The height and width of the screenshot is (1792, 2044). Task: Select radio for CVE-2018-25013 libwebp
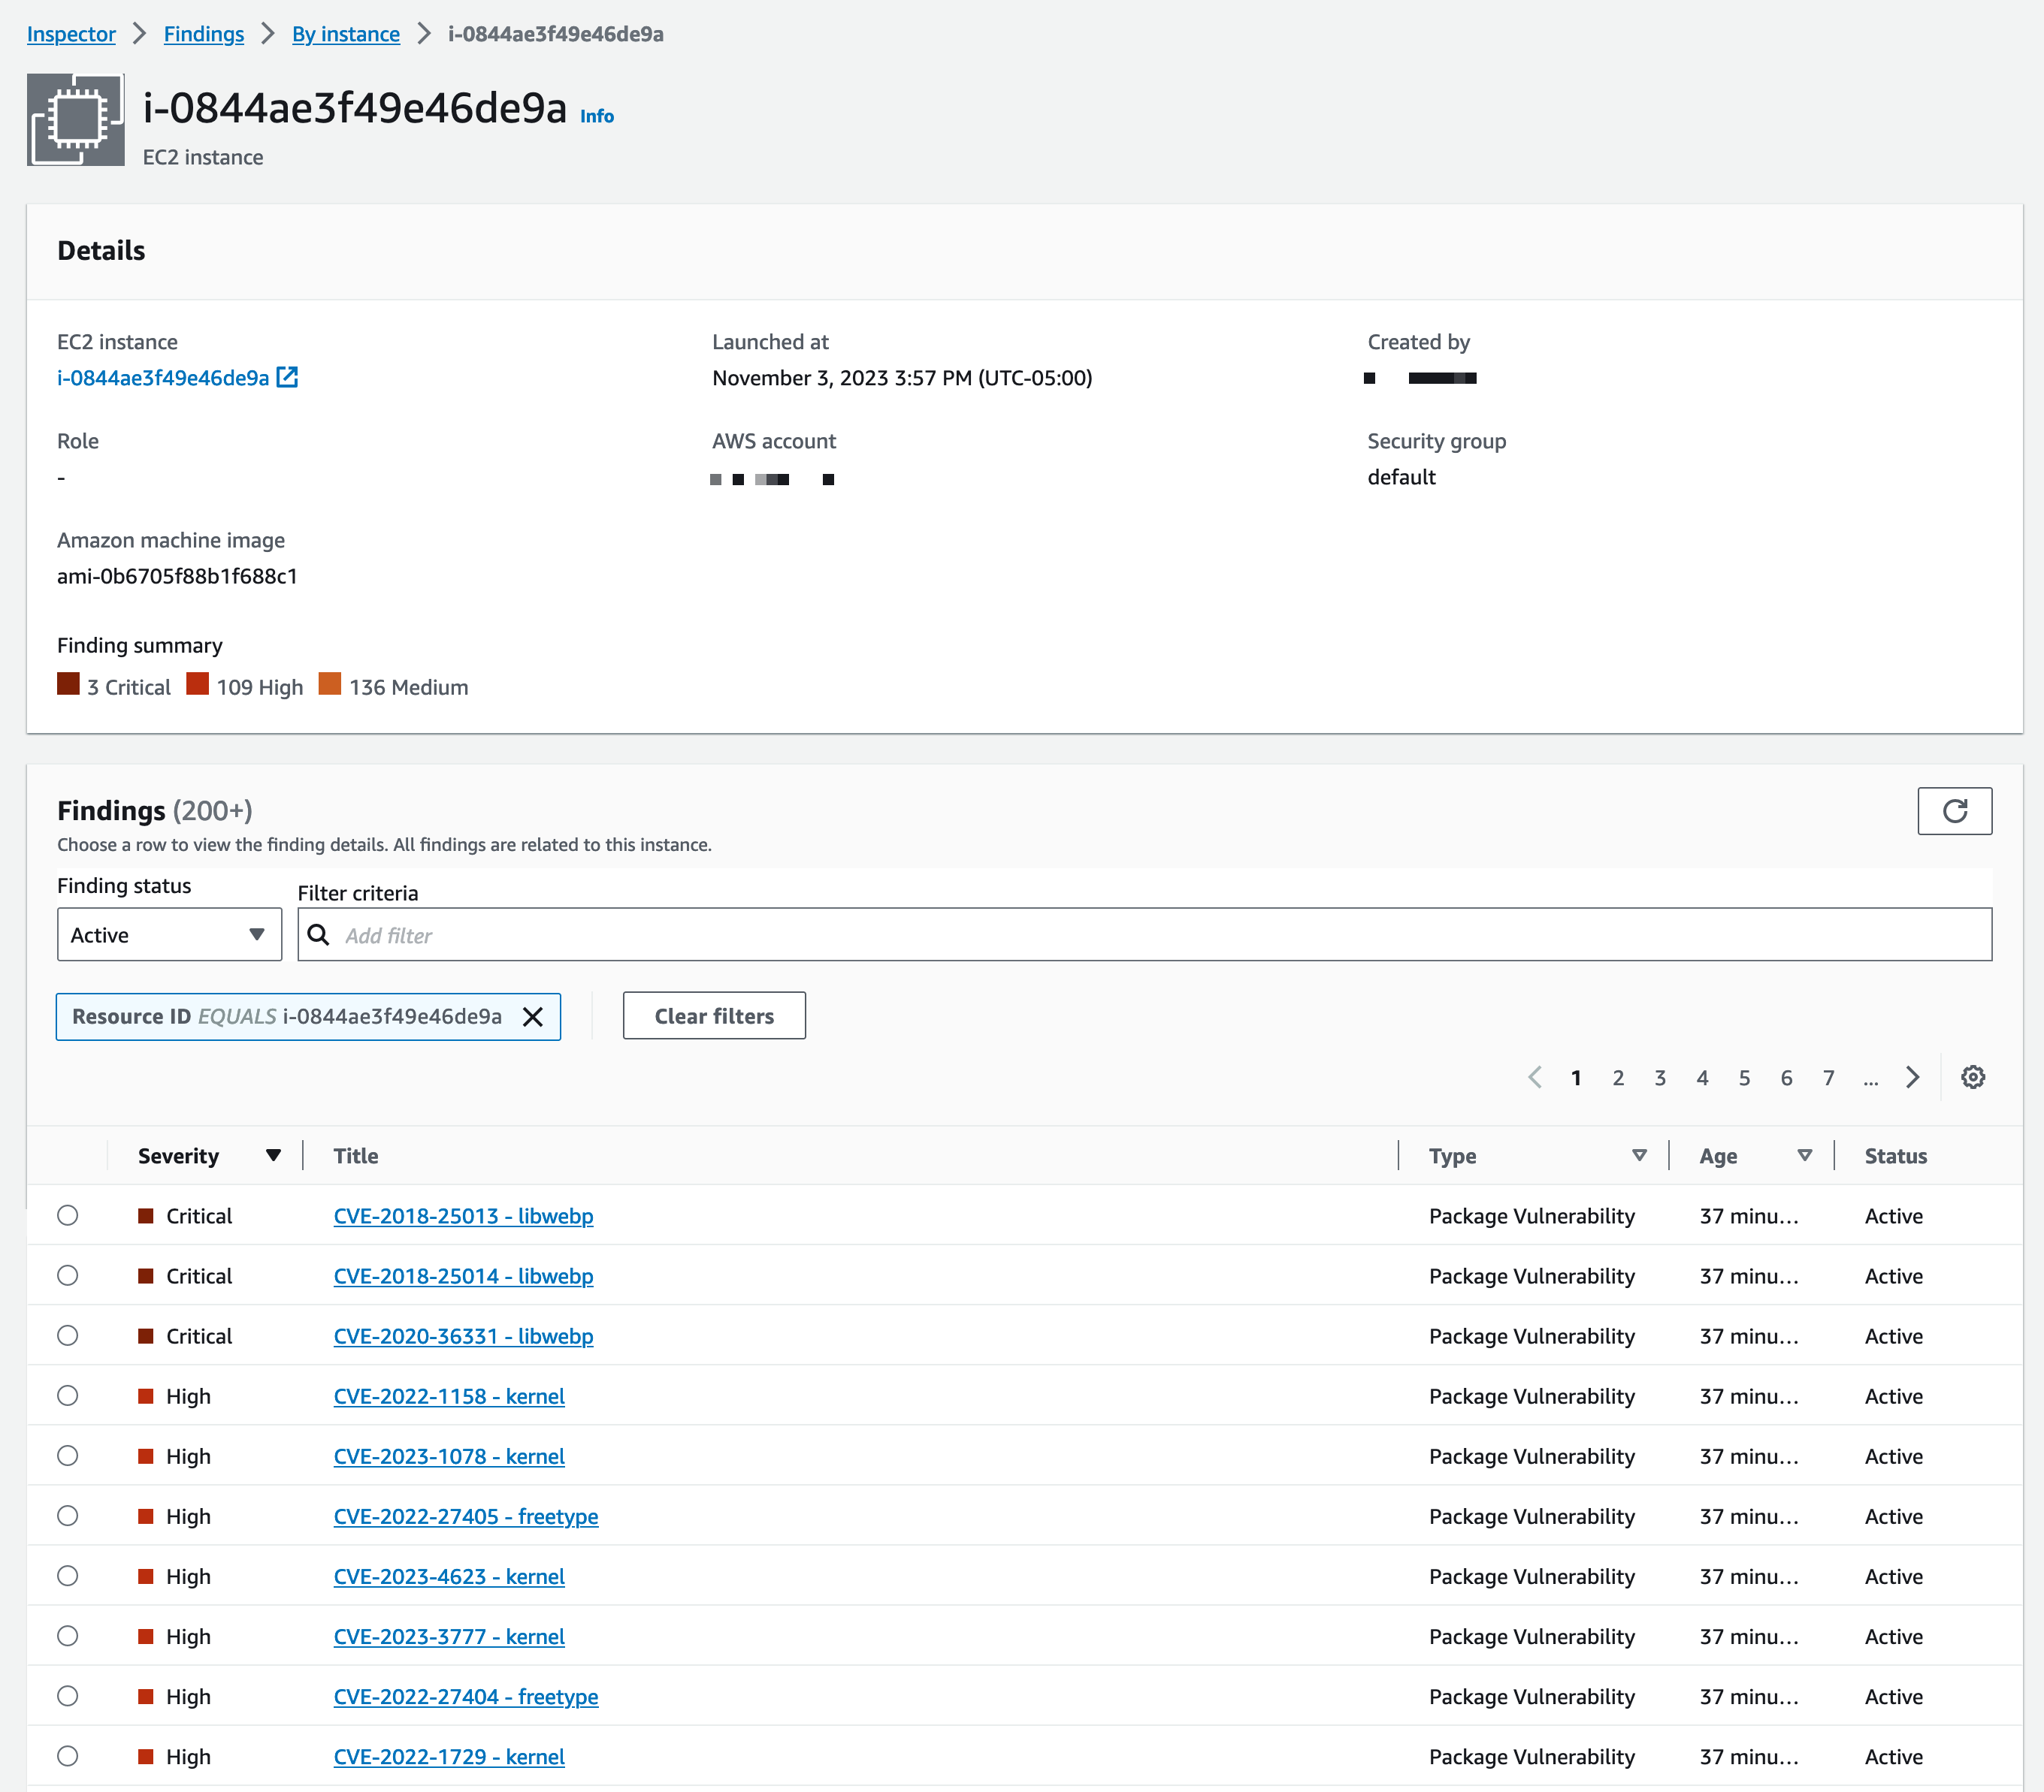68,1215
